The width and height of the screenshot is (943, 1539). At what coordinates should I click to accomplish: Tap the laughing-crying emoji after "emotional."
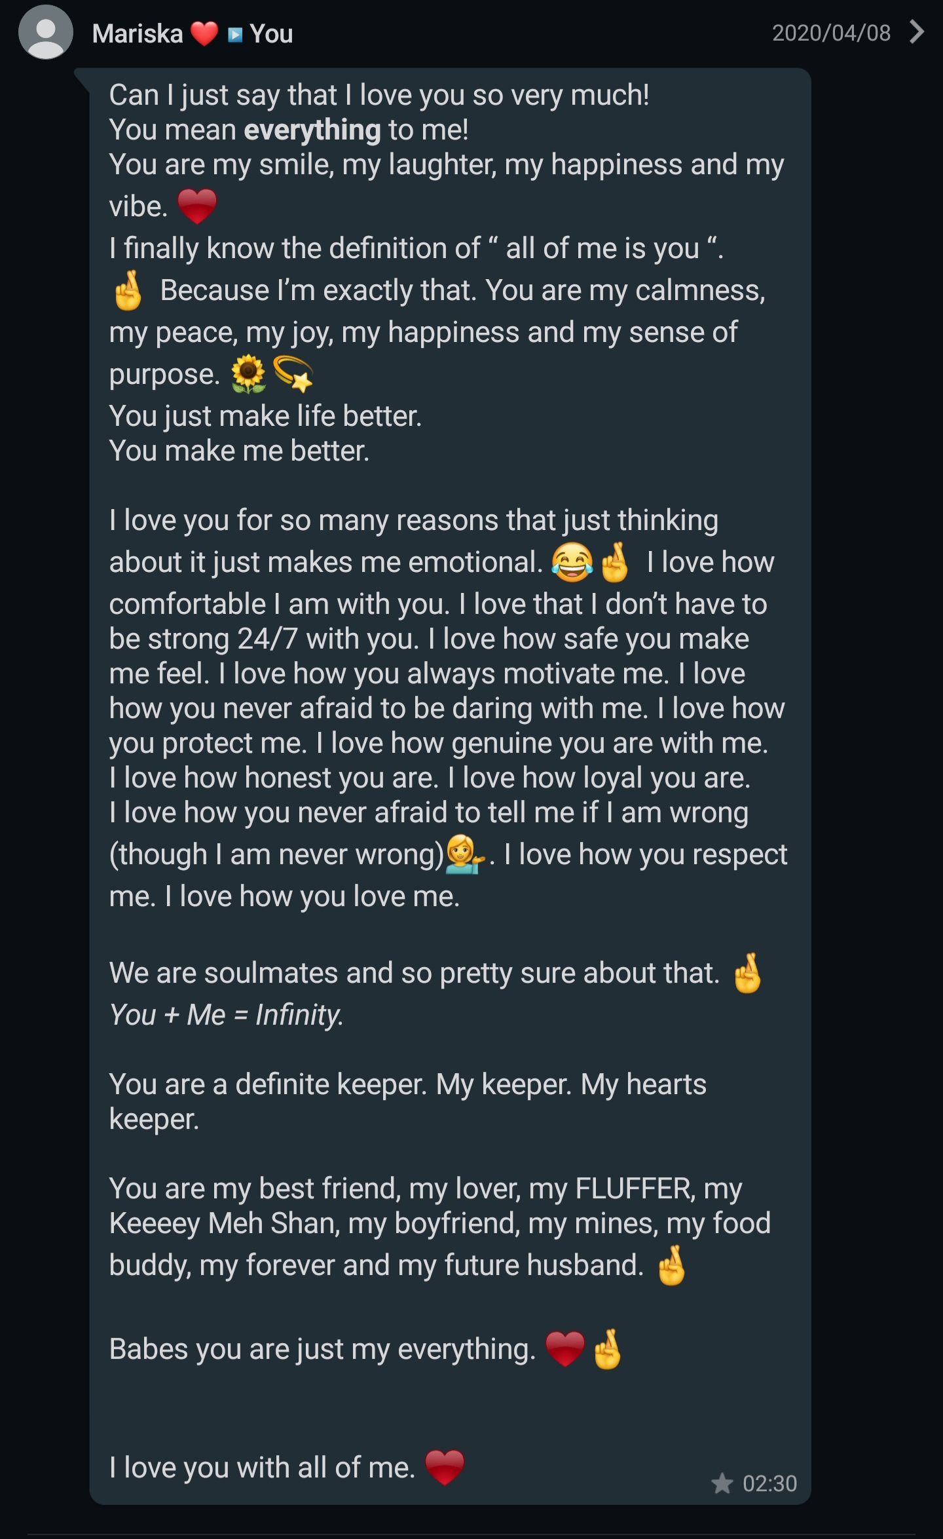tap(572, 562)
